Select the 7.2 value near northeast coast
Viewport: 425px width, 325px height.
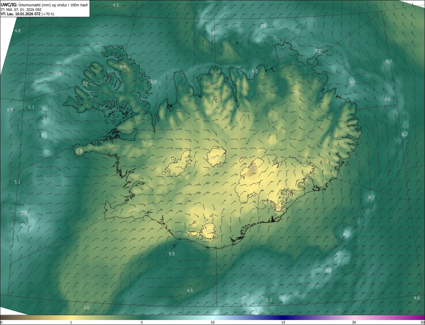click(318, 51)
